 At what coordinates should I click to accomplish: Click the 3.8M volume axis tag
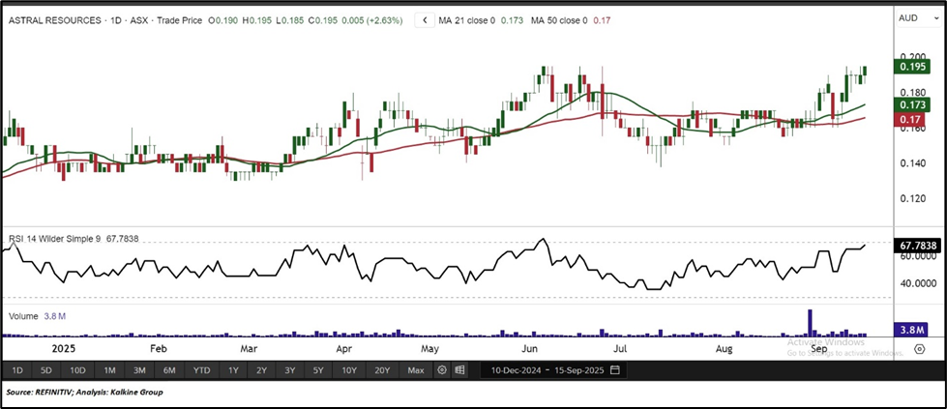(x=912, y=330)
